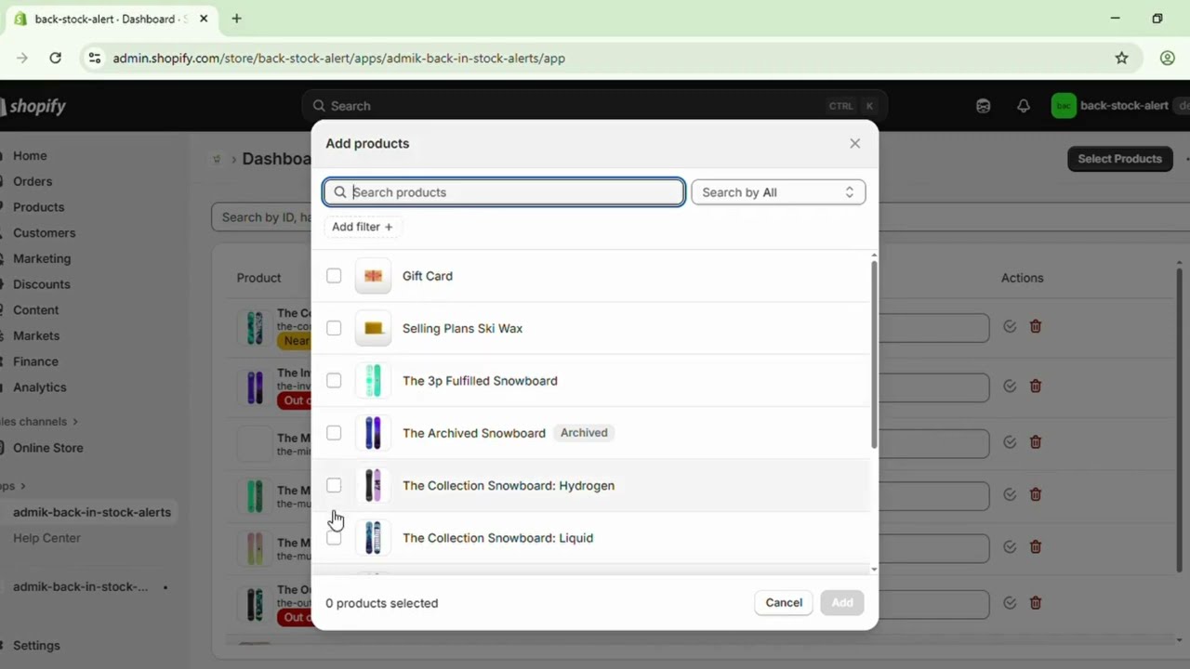Open the back-stock-alert store account menu

[1119, 106]
